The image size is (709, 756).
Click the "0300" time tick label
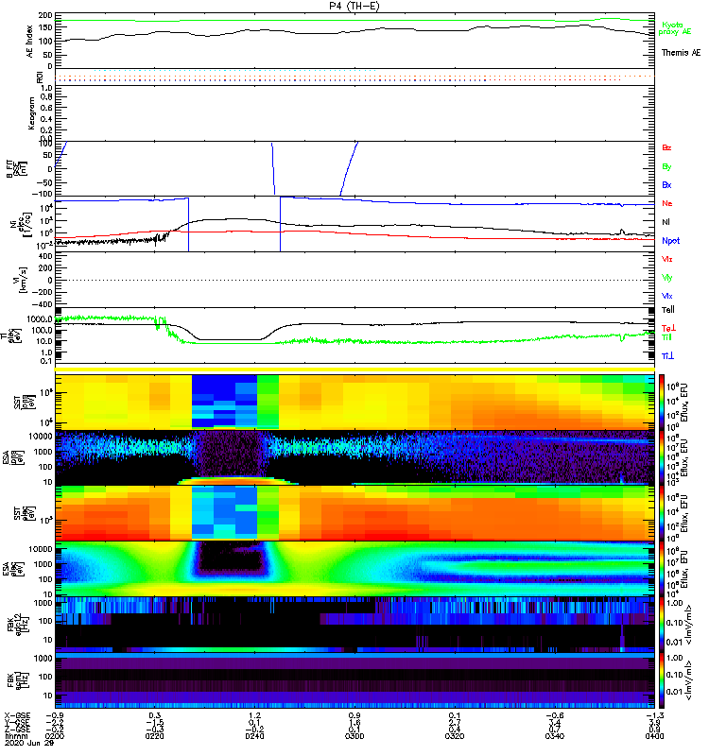[354, 736]
